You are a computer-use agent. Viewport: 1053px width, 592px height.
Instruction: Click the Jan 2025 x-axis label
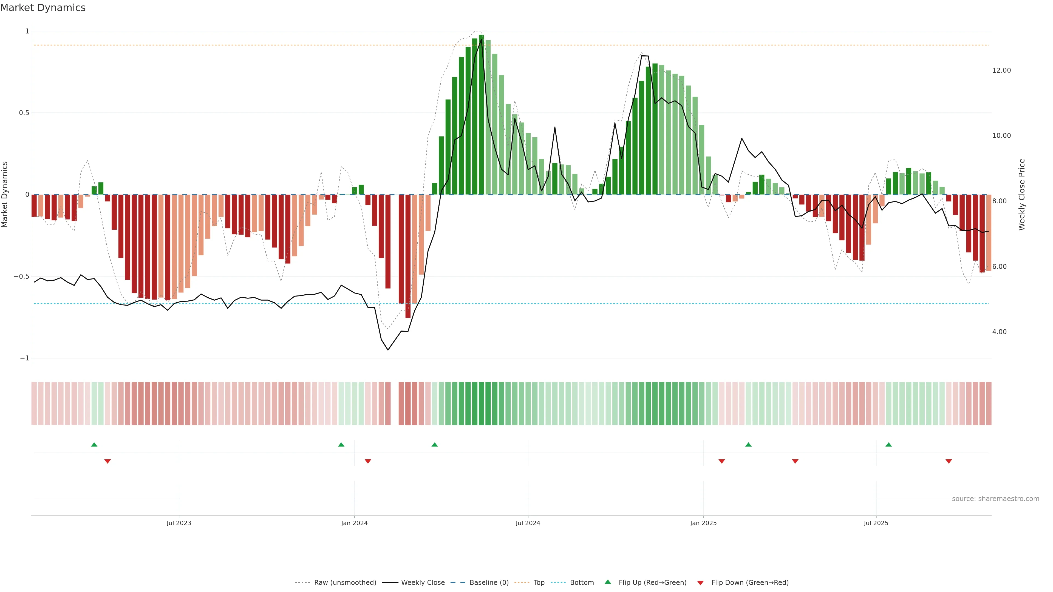click(x=703, y=523)
